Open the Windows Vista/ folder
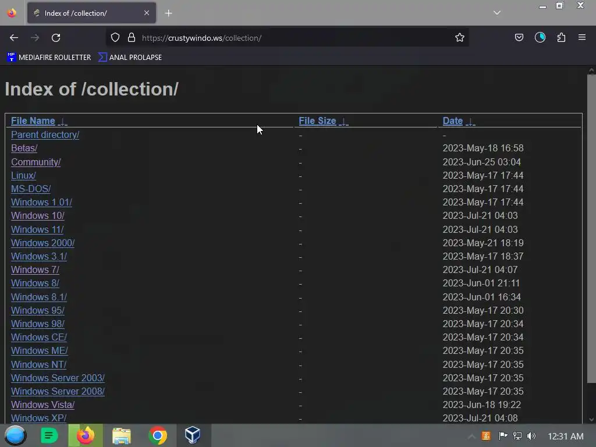 pos(42,405)
